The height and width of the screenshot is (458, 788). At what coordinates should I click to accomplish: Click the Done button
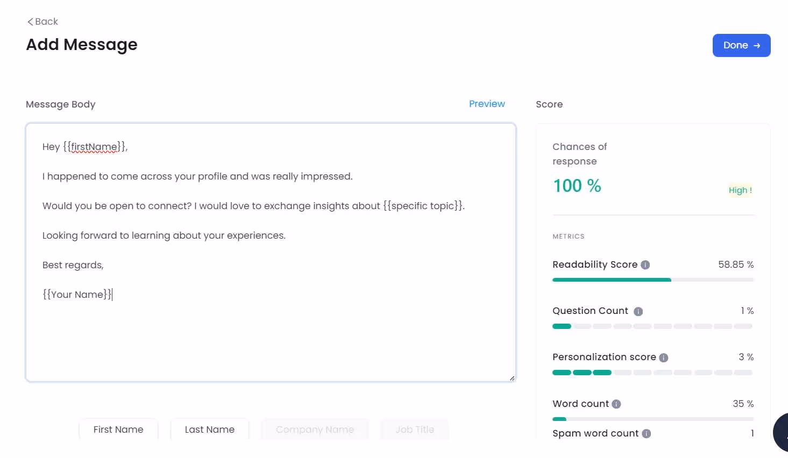click(741, 45)
